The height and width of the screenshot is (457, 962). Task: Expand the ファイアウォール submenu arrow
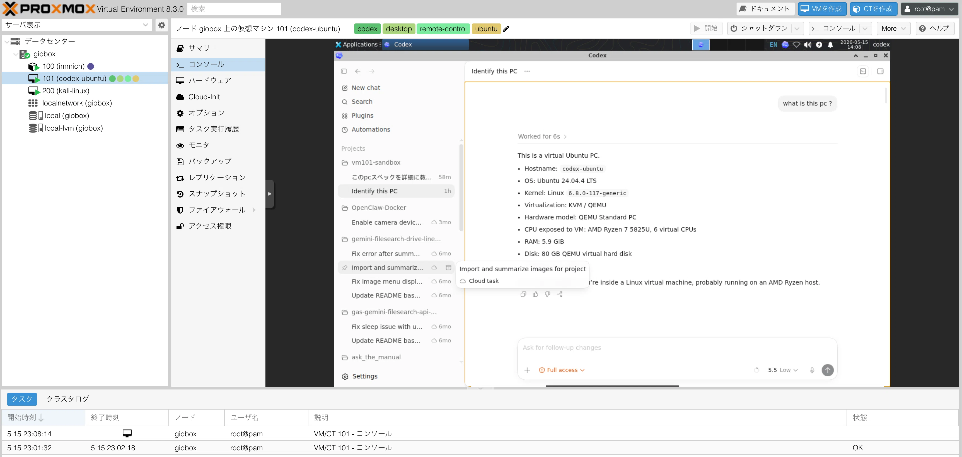click(x=254, y=210)
